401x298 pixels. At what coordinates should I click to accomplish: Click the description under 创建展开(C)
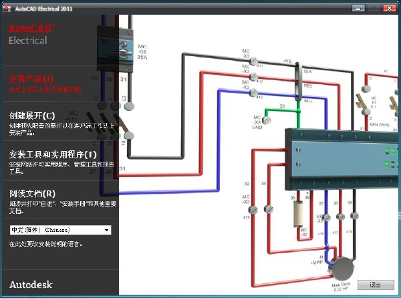[x=61, y=129]
